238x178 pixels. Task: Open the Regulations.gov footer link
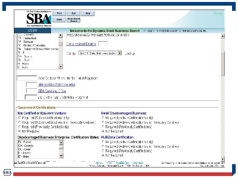tap(123, 163)
